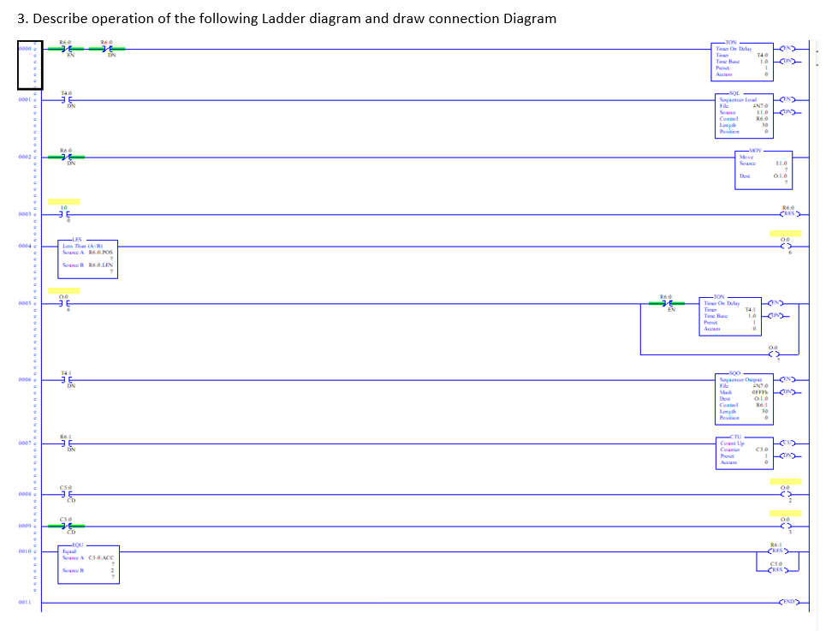
Task: Collapse the rung 0007 comment marker
Action: (x=34, y=444)
